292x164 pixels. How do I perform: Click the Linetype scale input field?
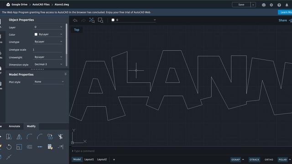47,50
